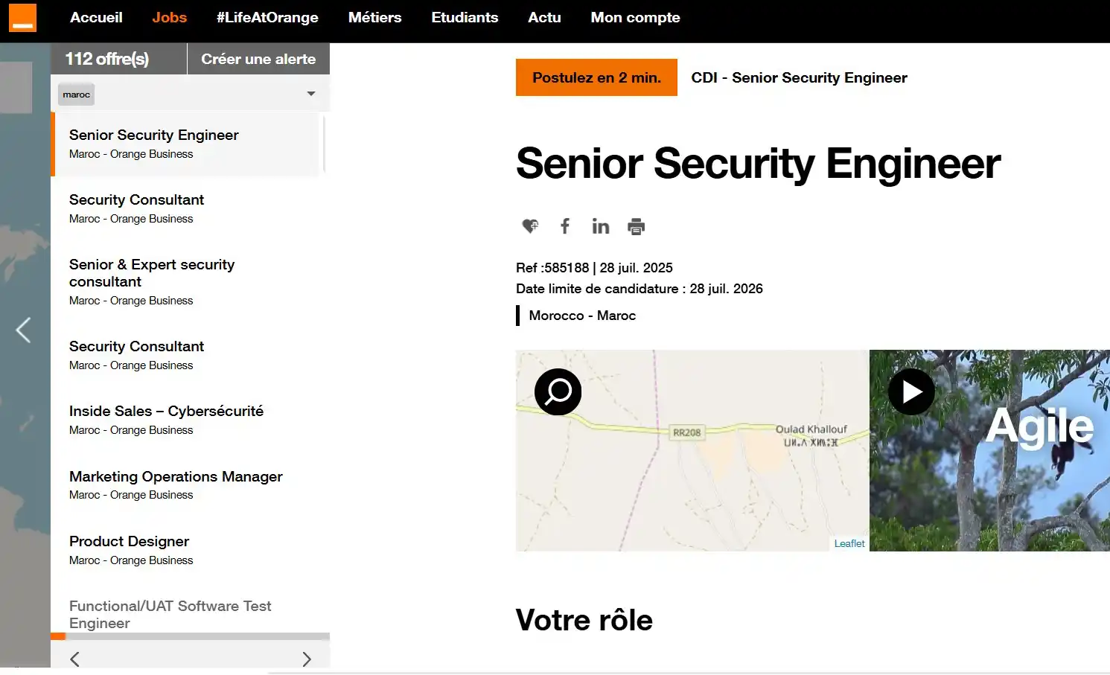Click the job location map
Image resolution: width=1110 pixels, height=675 pixels.
tap(692, 450)
